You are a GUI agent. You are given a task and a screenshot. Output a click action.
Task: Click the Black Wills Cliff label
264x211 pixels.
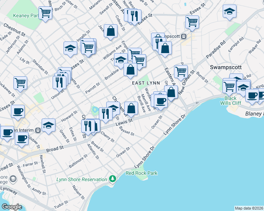[x=230, y=101]
